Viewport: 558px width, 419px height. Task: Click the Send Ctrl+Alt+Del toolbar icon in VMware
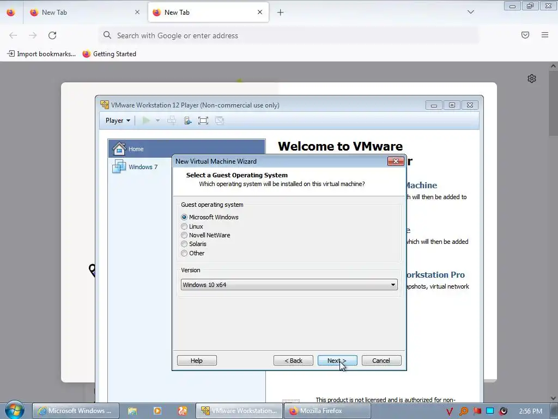coord(172,121)
